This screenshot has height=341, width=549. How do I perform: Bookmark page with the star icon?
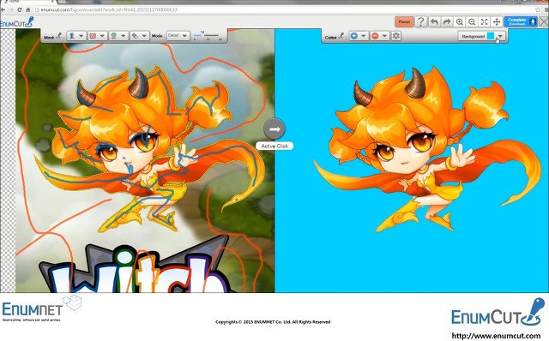point(538,9)
